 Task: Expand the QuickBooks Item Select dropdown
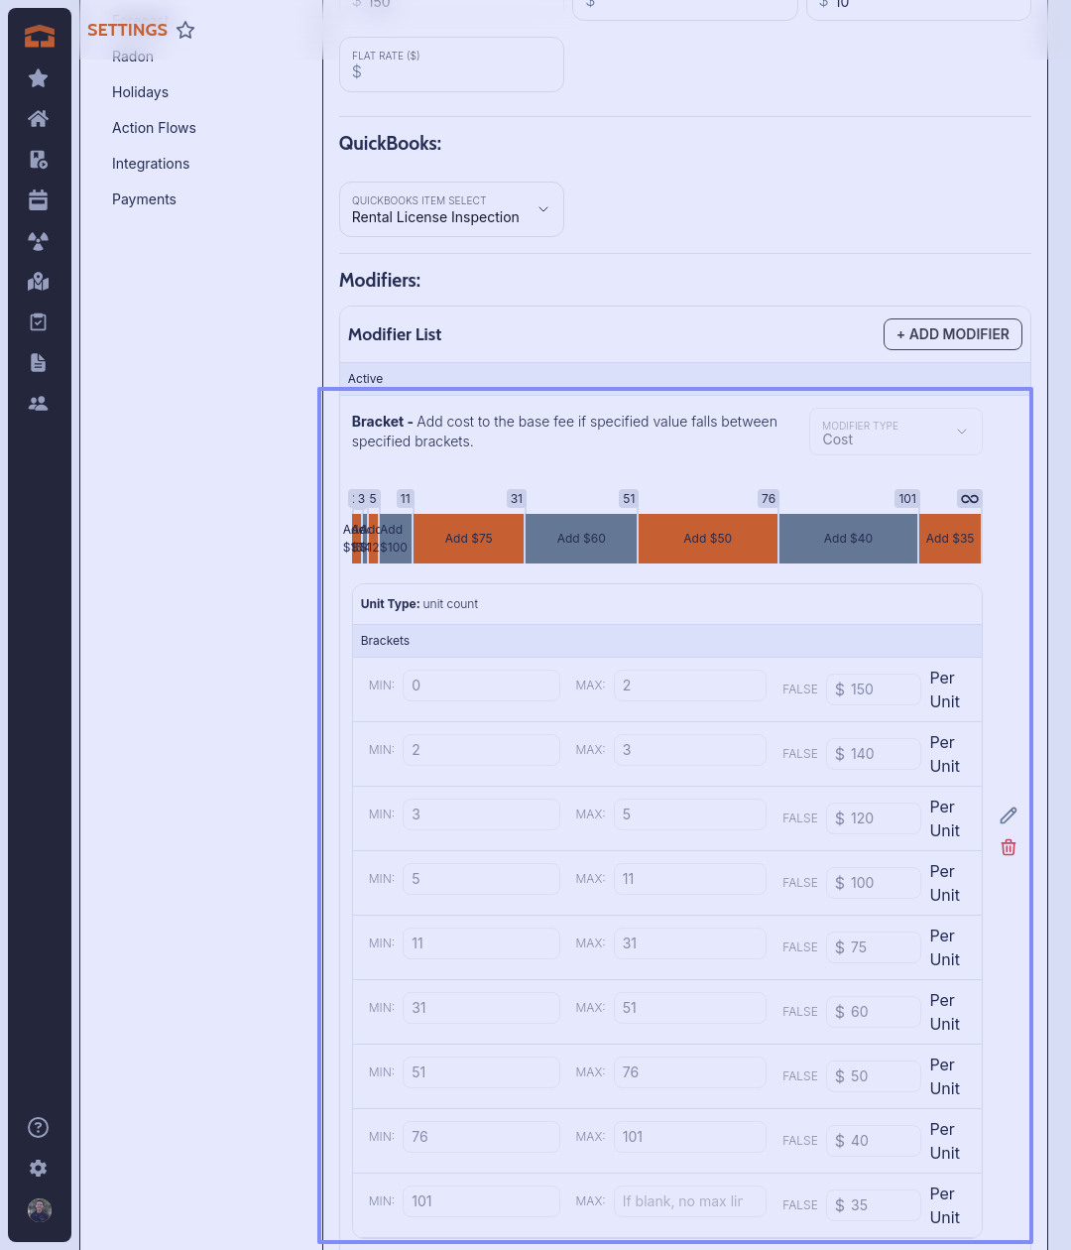[451, 209]
